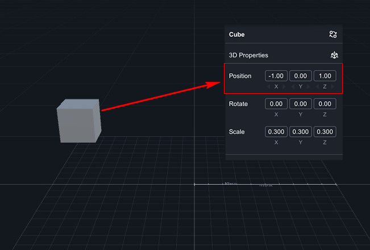Focus the Scale Z value field
This screenshot has width=370, height=250.
(325, 132)
